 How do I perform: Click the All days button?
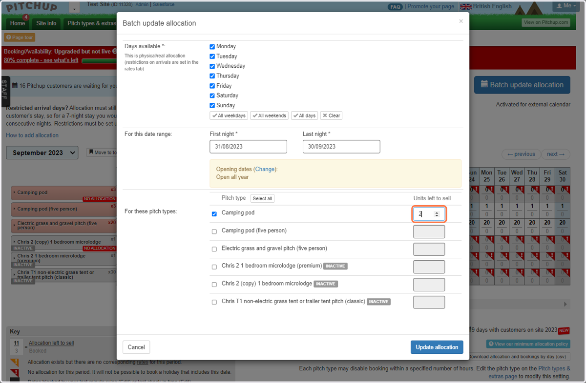pyautogui.click(x=304, y=115)
